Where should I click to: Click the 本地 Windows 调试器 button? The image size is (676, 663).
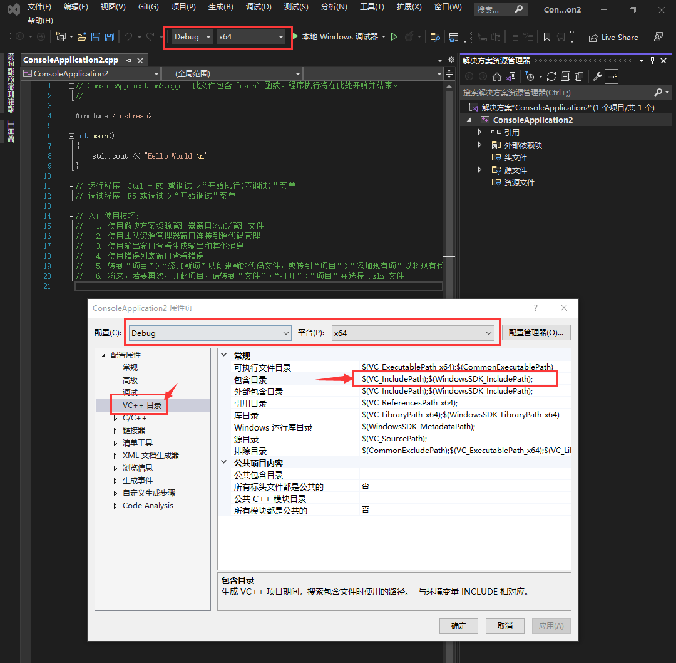340,37
